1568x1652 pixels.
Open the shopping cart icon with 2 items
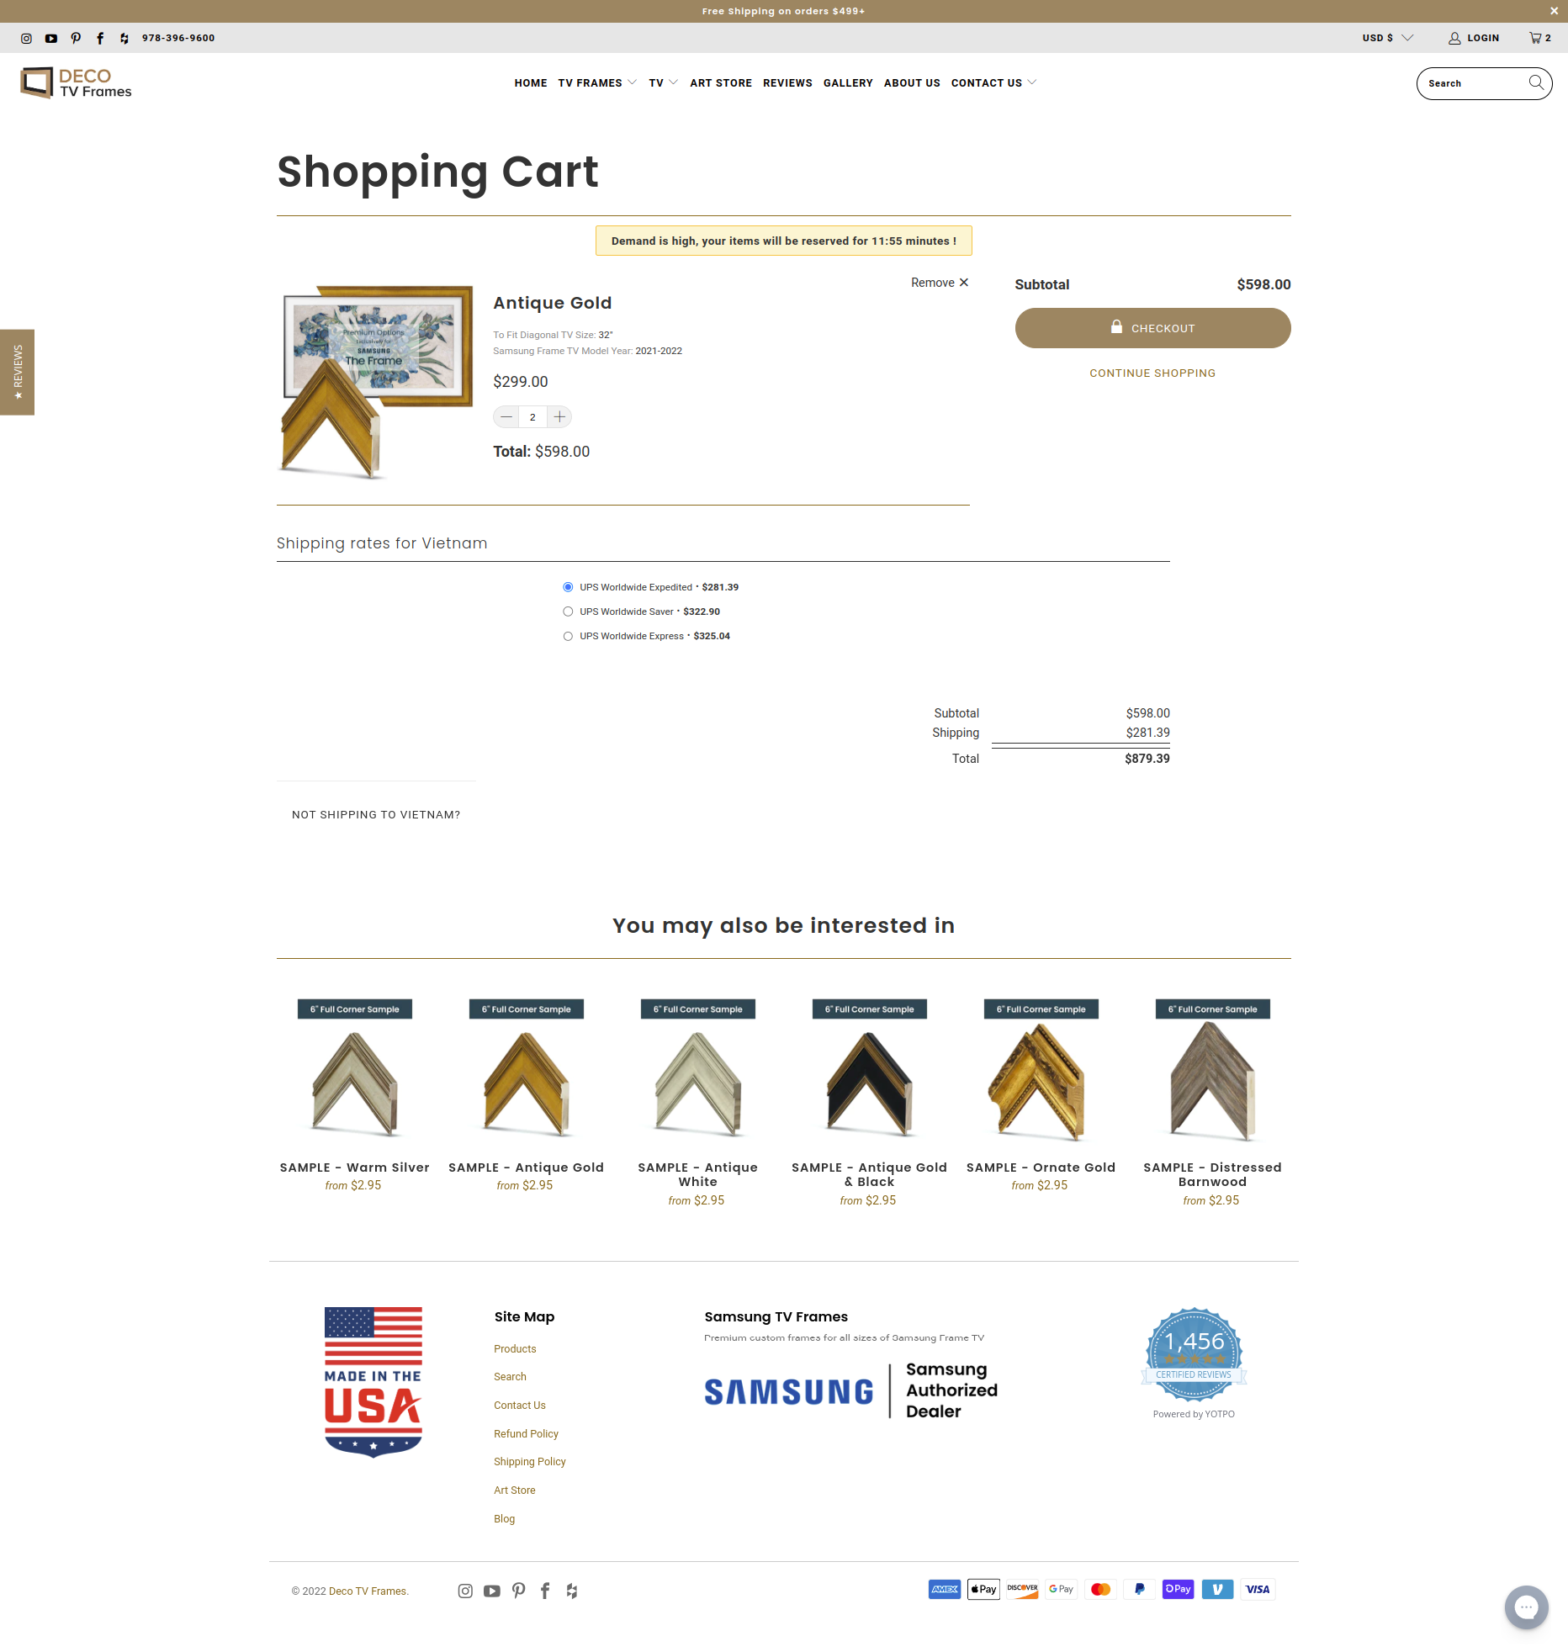click(x=1539, y=38)
